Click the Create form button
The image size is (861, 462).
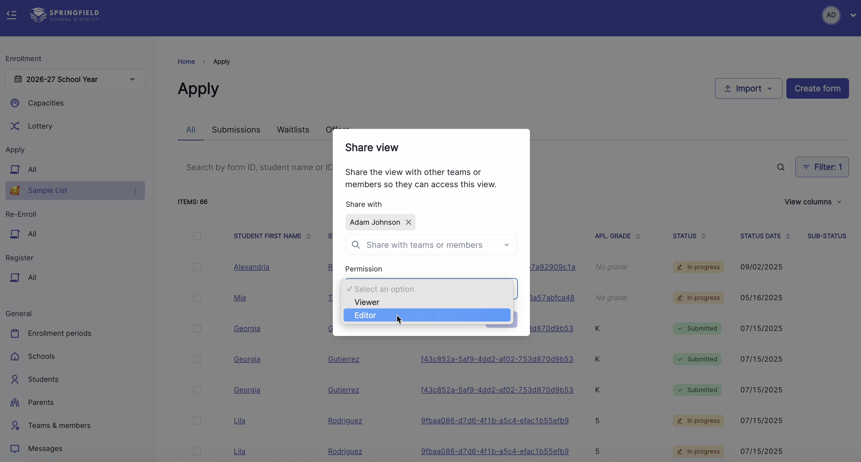(x=817, y=88)
